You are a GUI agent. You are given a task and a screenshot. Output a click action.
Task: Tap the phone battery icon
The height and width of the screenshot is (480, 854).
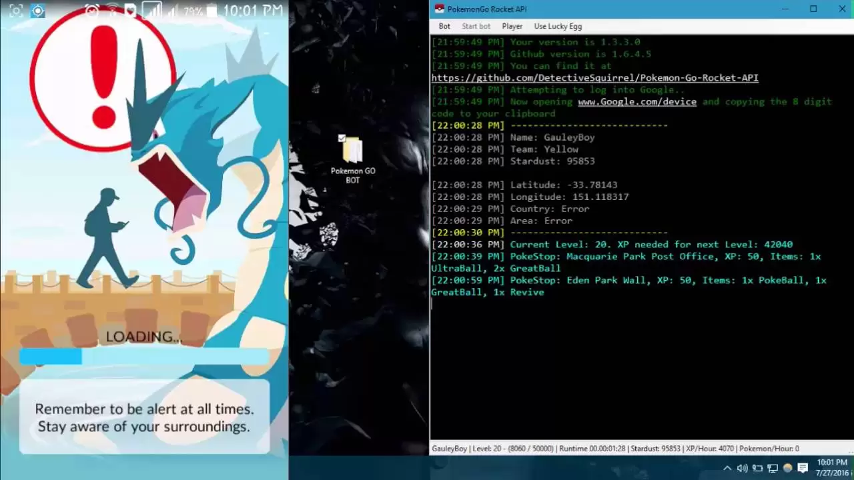211,11
